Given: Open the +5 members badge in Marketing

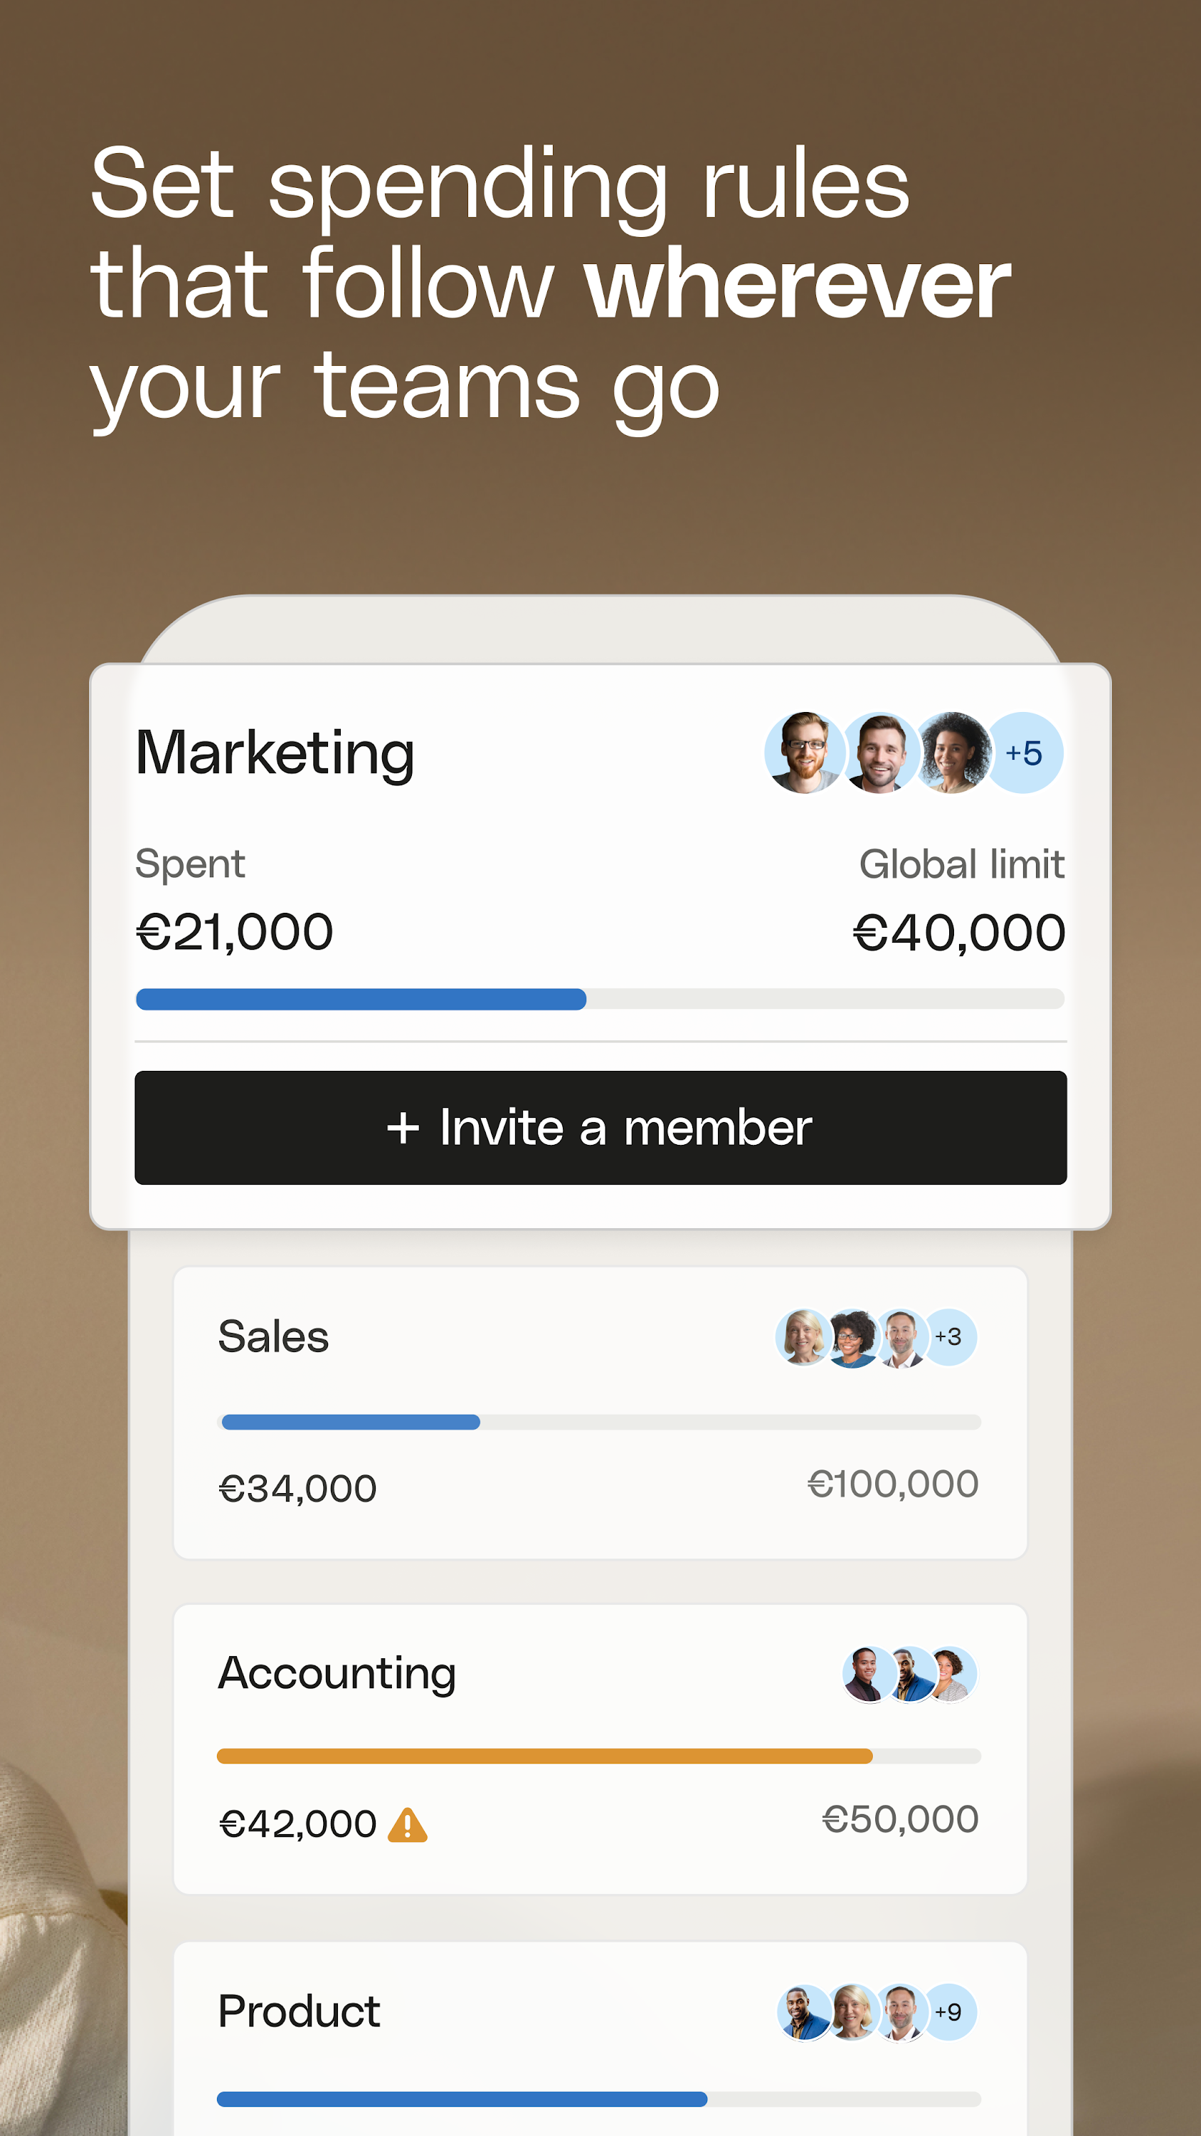Looking at the screenshot, I should [x=1025, y=753].
